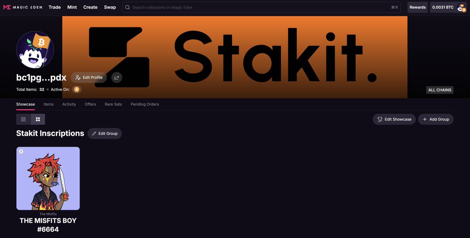
Task: Click The Misfits collection name
Action: (48, 214)
